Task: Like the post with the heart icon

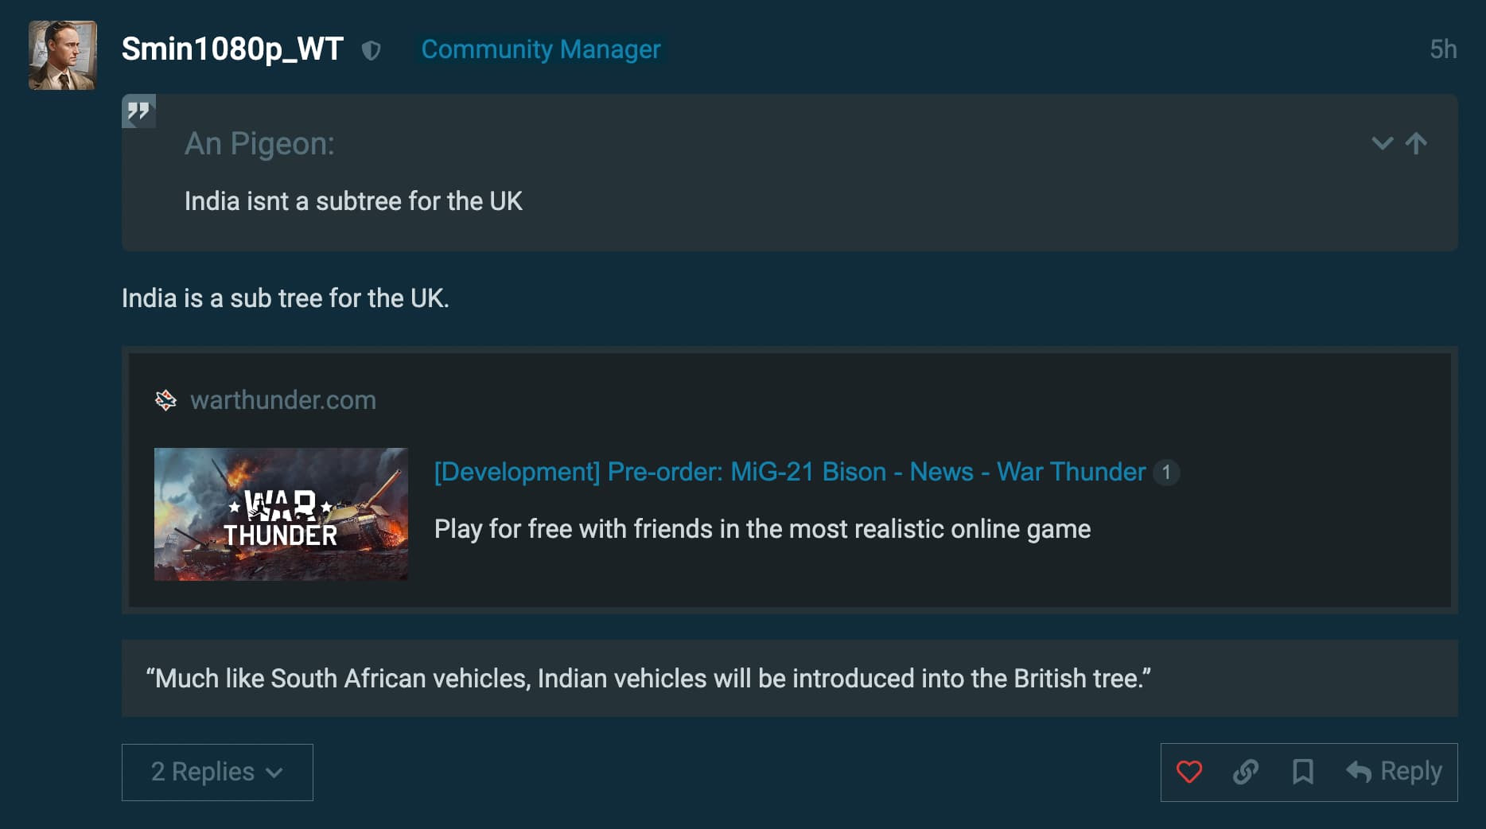Action: coord(1189,772)
